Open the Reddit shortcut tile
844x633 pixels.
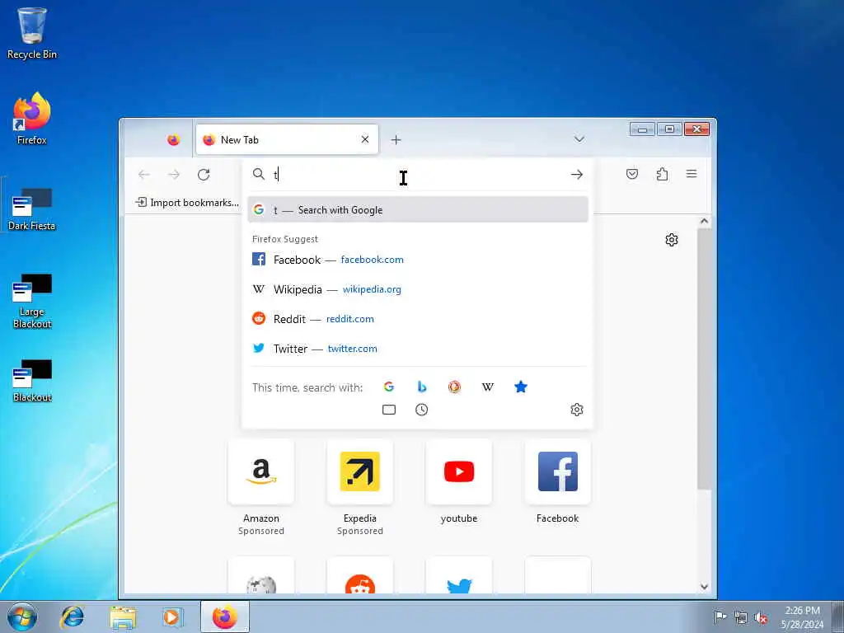click(359, 574)
